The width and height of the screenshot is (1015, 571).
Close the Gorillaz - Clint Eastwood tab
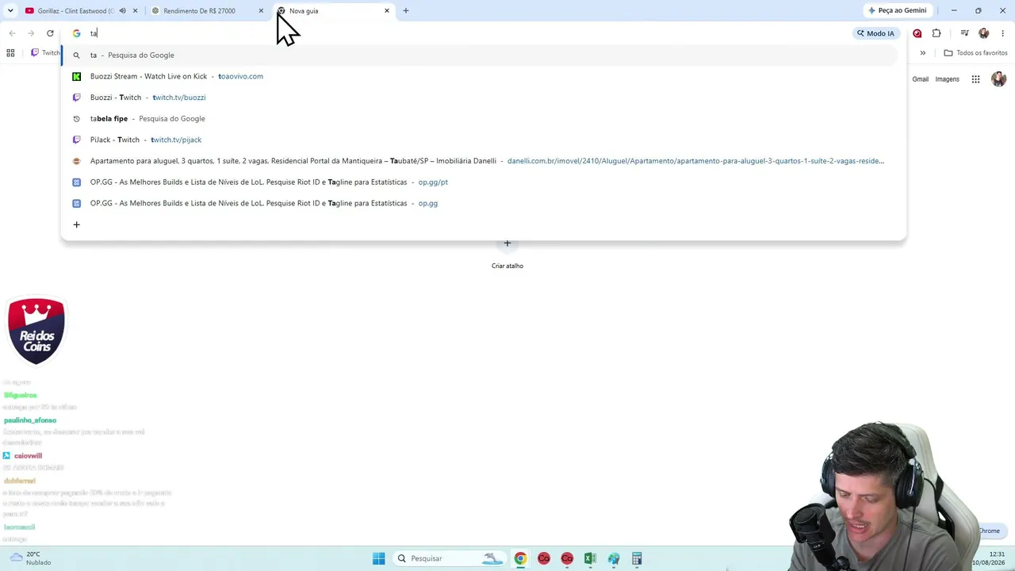[x=135, y=10]
